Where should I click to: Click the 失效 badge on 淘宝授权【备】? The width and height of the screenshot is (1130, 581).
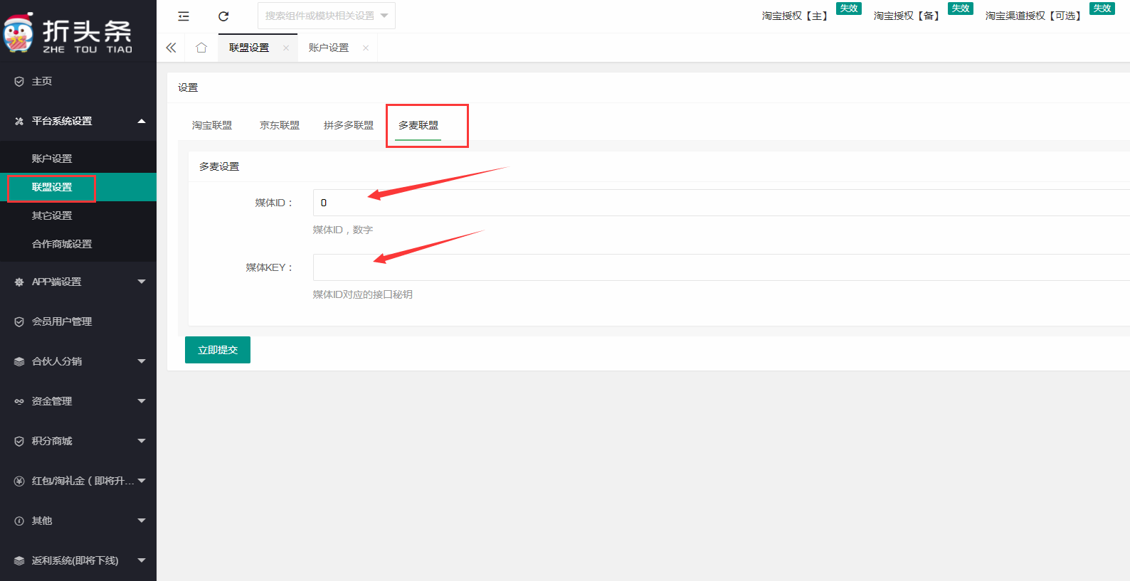(x=961, y=9)
